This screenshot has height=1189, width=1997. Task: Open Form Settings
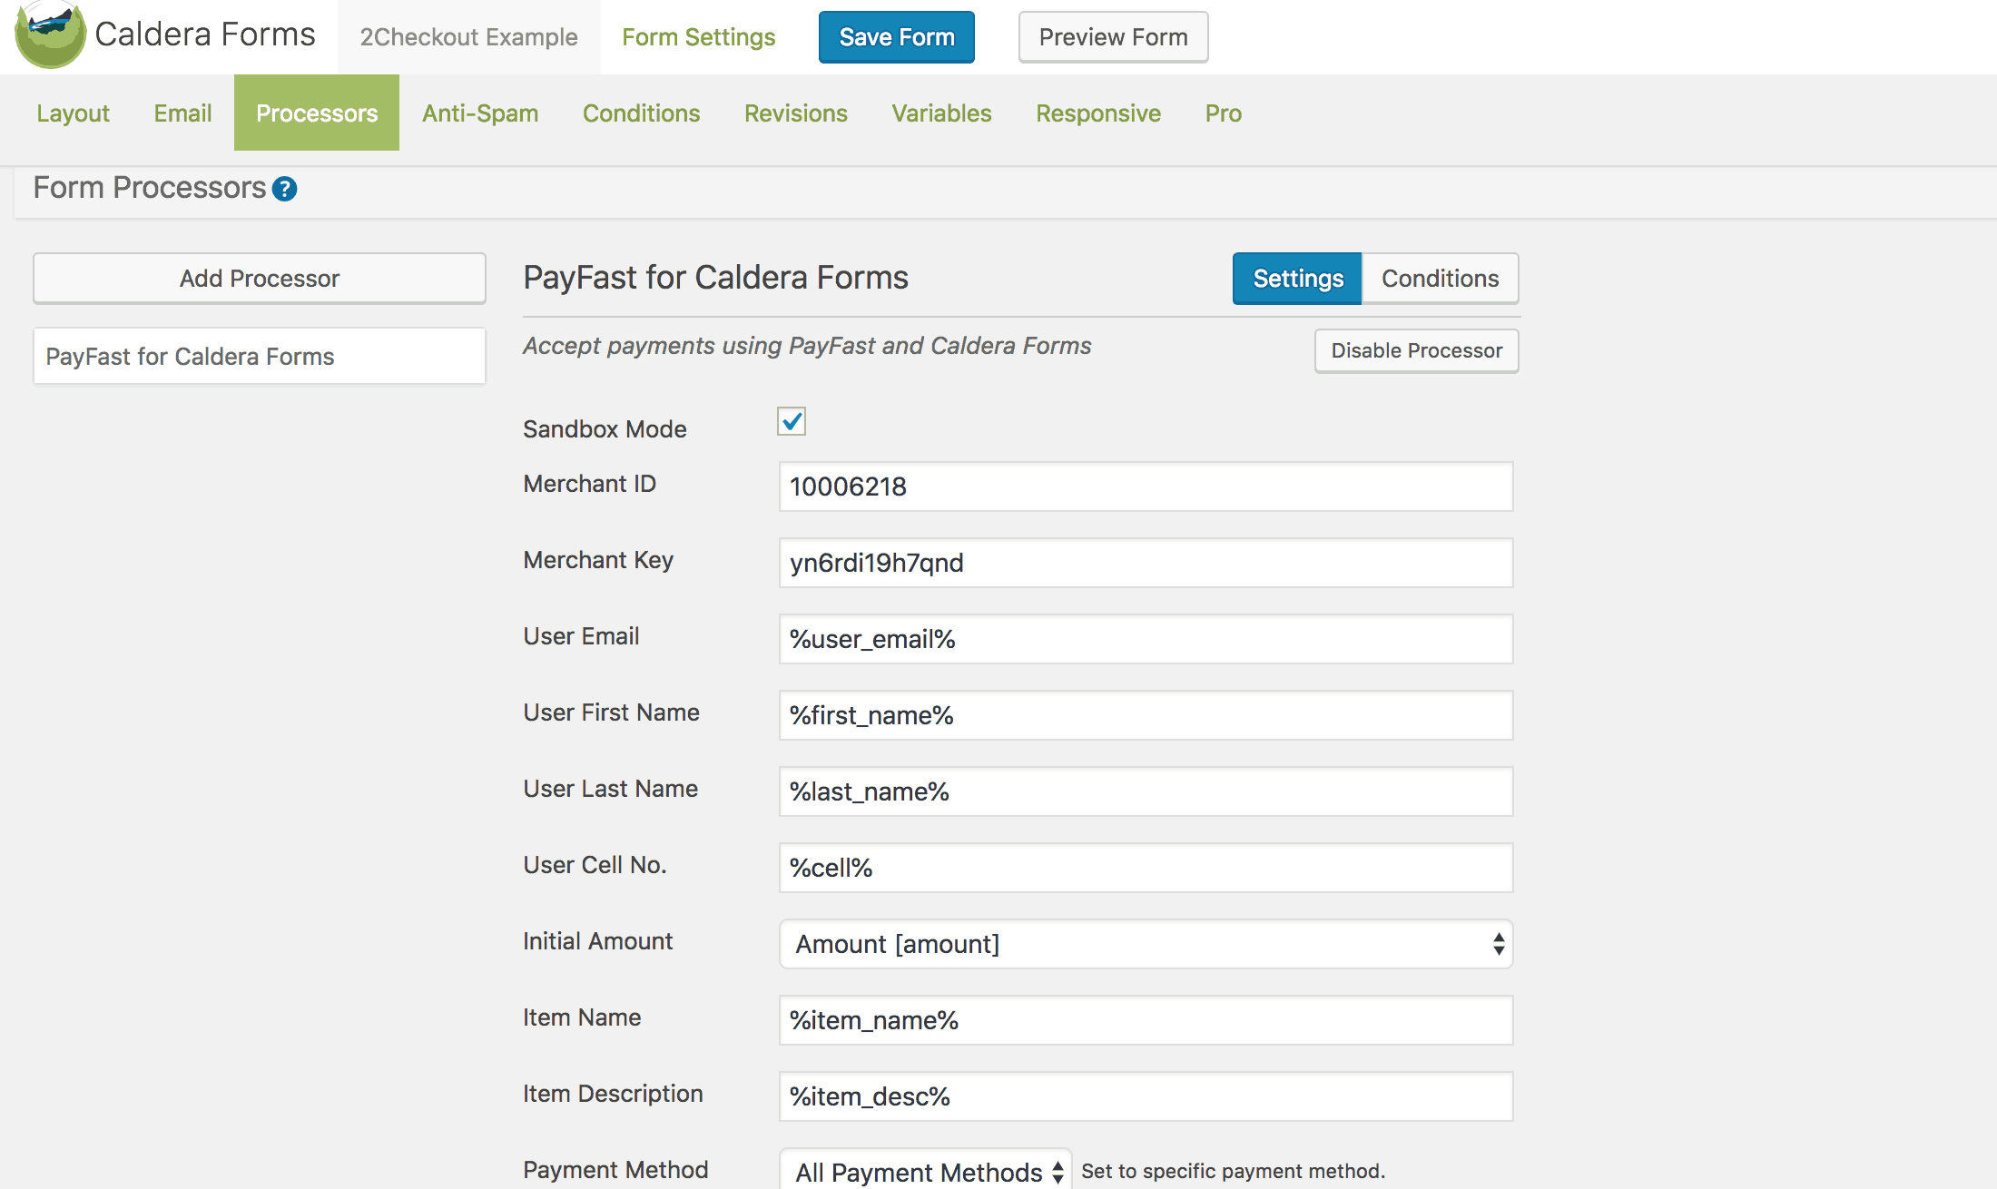(x=699, y=37)
